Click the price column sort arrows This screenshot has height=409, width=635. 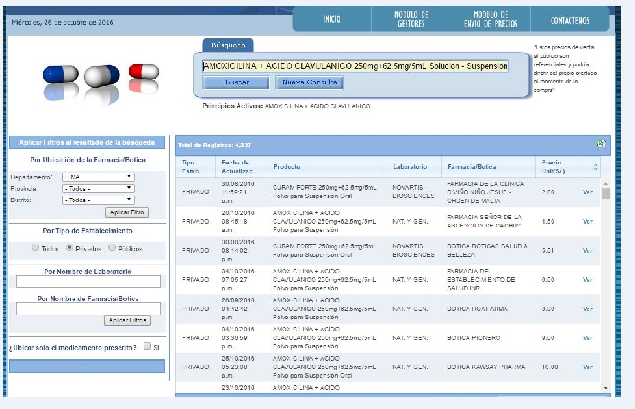click(x=596, y=167)
